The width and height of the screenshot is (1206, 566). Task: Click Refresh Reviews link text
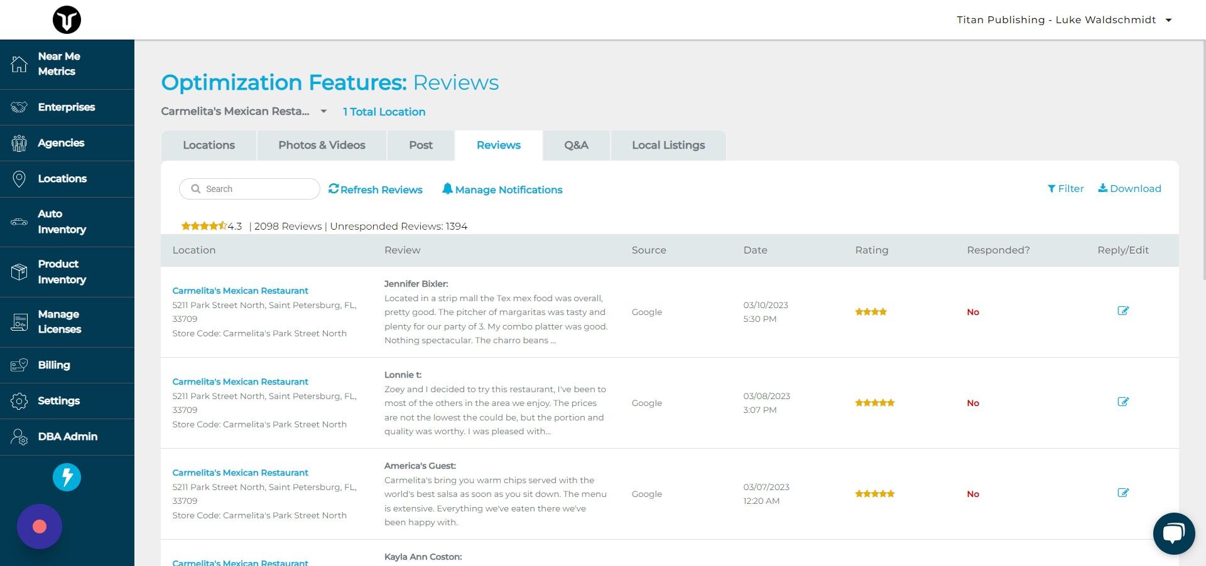[x=381, y=190]
